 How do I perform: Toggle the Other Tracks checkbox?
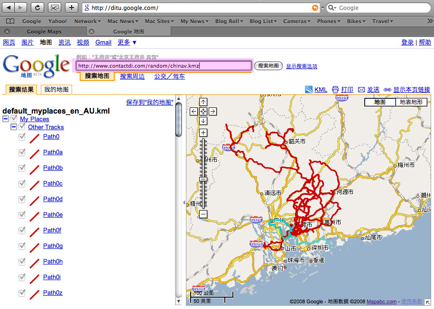click(22, 127)
